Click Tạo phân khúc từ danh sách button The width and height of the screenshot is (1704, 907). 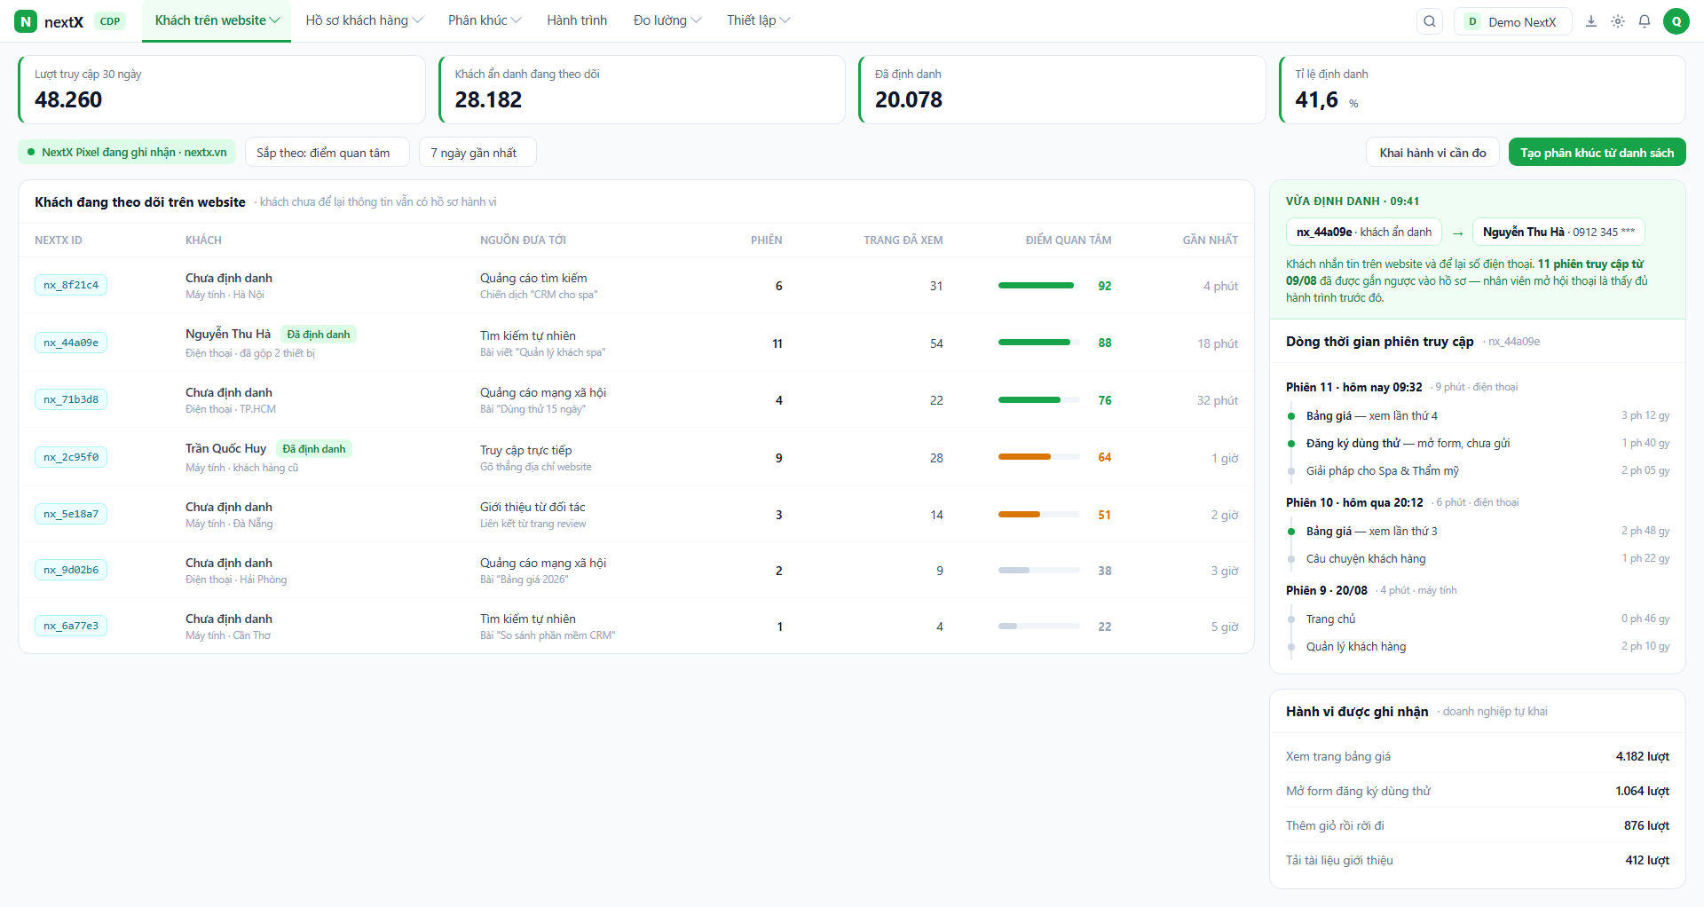point(1597,153)
